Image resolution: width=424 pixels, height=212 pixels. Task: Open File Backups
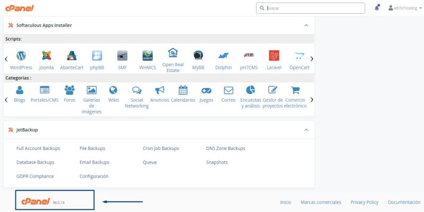point(92,148)
